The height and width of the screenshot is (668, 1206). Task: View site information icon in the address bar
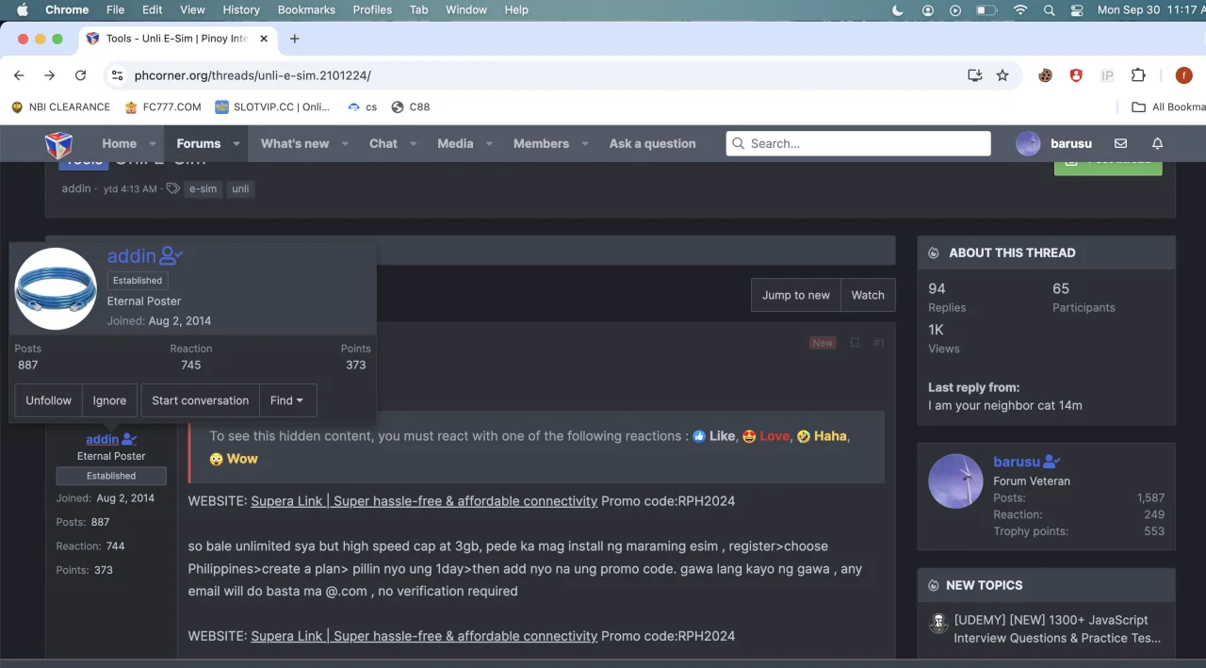click(116, 75)
